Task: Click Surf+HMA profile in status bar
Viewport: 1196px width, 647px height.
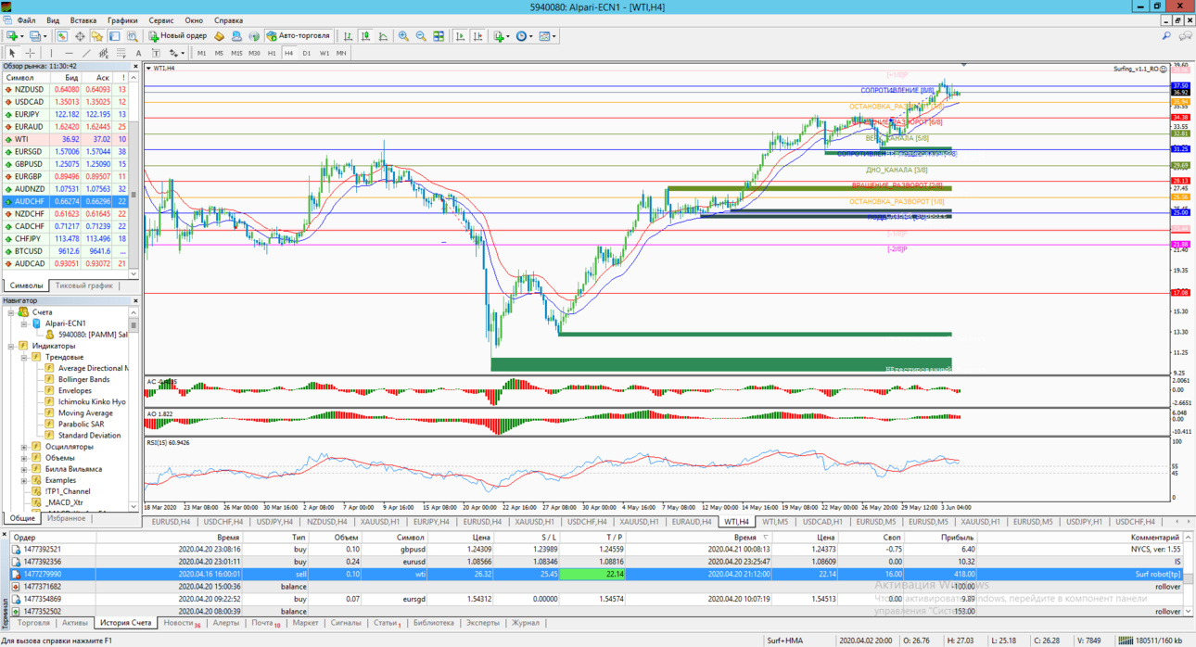Action: click(784, 641)
